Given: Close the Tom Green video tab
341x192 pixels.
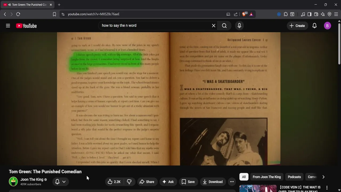Looking at the screenshot, I should (x=51, y=5).
